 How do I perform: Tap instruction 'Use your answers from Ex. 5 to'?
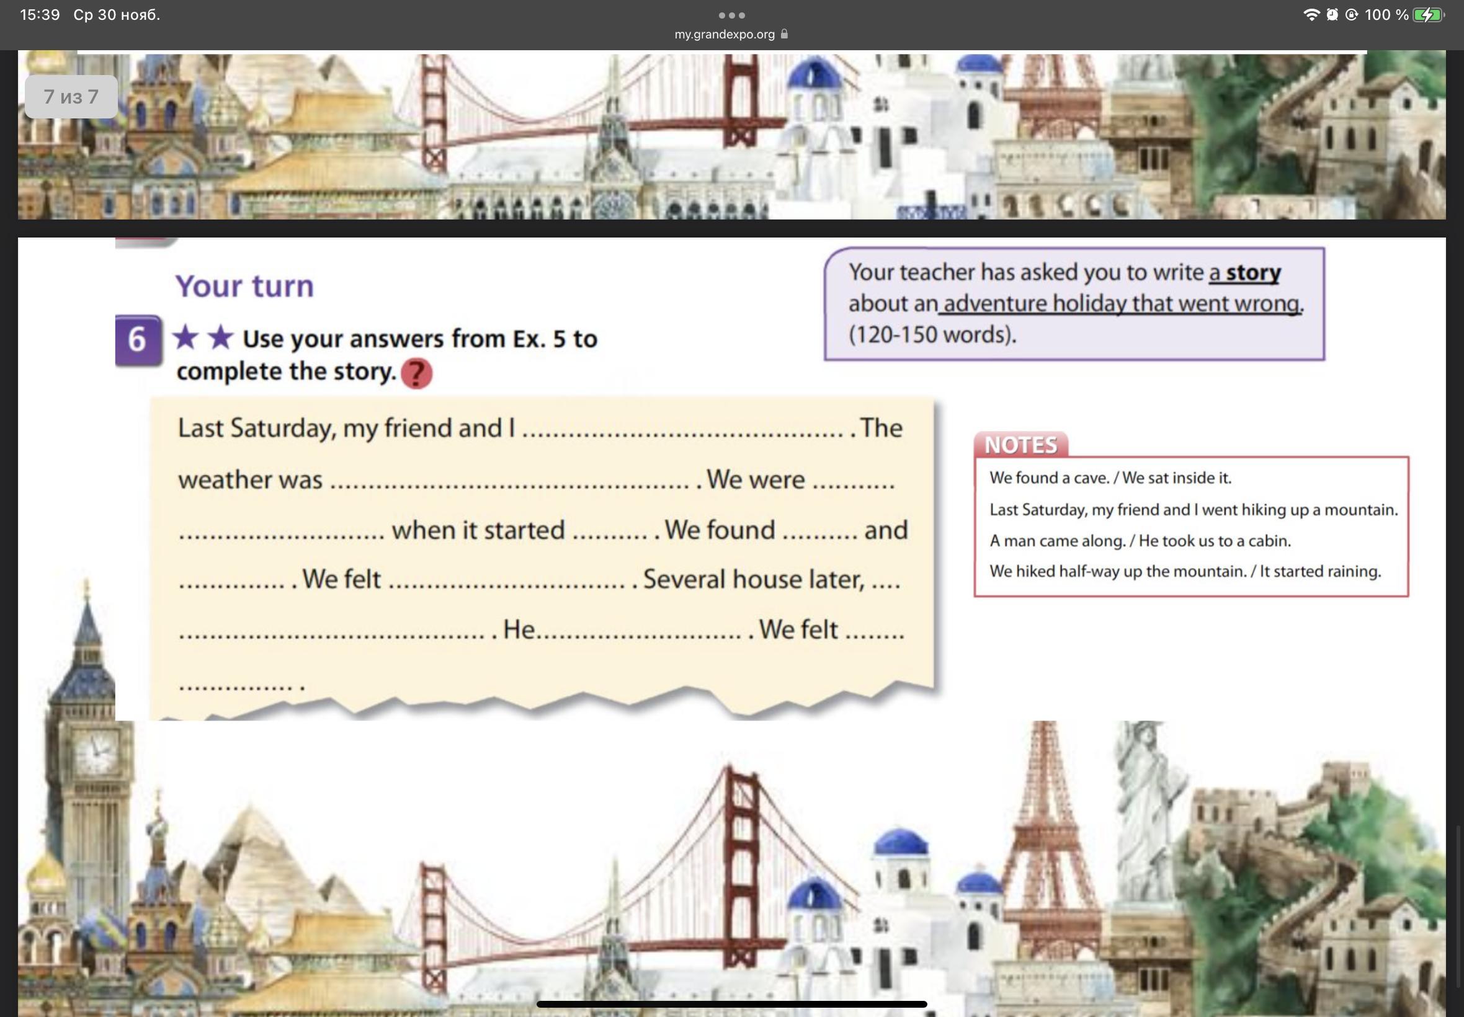419,339
